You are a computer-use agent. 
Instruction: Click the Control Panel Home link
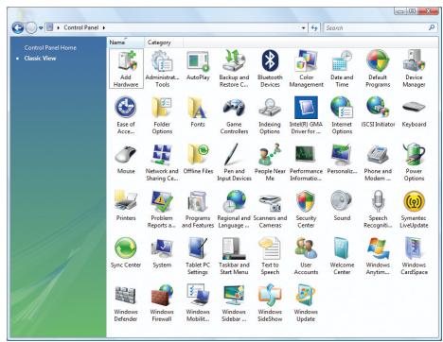(50, 48)
